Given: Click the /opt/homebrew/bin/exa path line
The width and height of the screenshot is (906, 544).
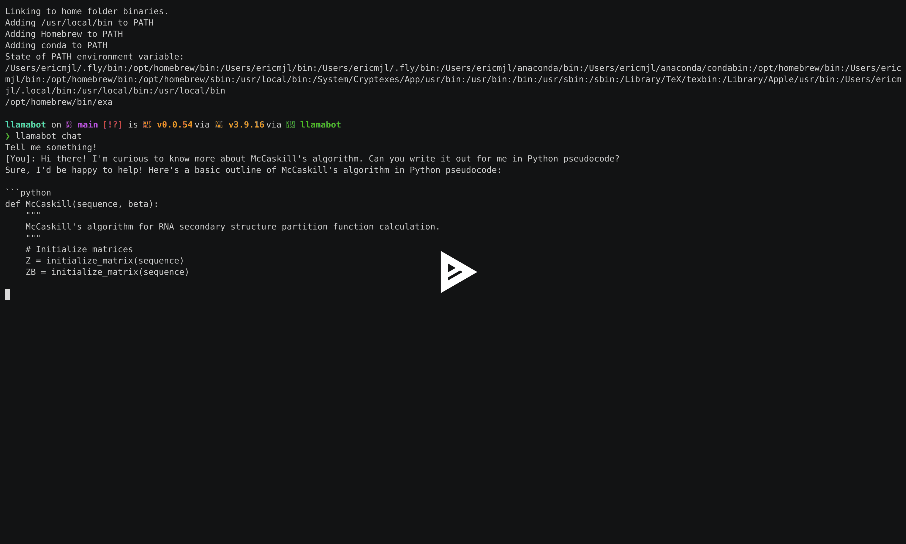Looking at the screenshot, I should (x=59, y=102).
